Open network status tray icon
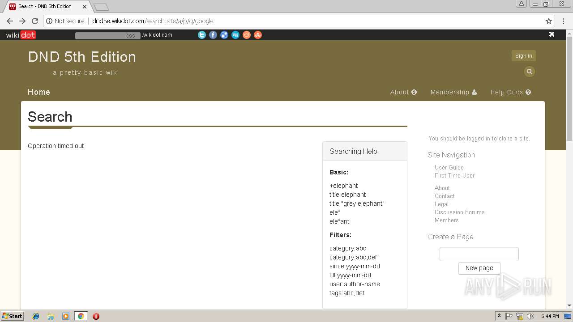This screenshot has width=573, height=322. [x=520, y=316]
